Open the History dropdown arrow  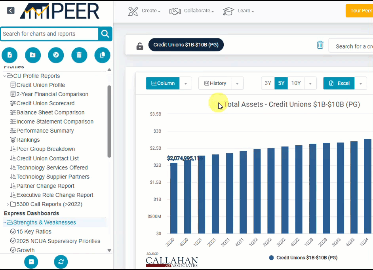click(x=237, y=83)
